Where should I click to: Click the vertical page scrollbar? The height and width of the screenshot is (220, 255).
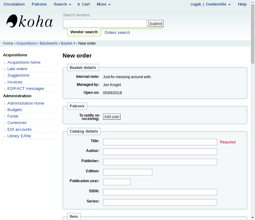coord(253,123)
